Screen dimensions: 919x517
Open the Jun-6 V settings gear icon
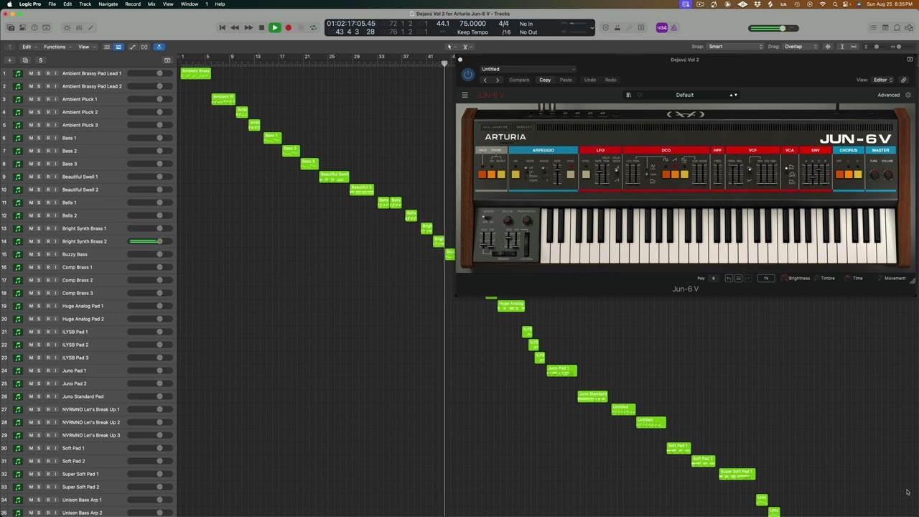point(908,95)
